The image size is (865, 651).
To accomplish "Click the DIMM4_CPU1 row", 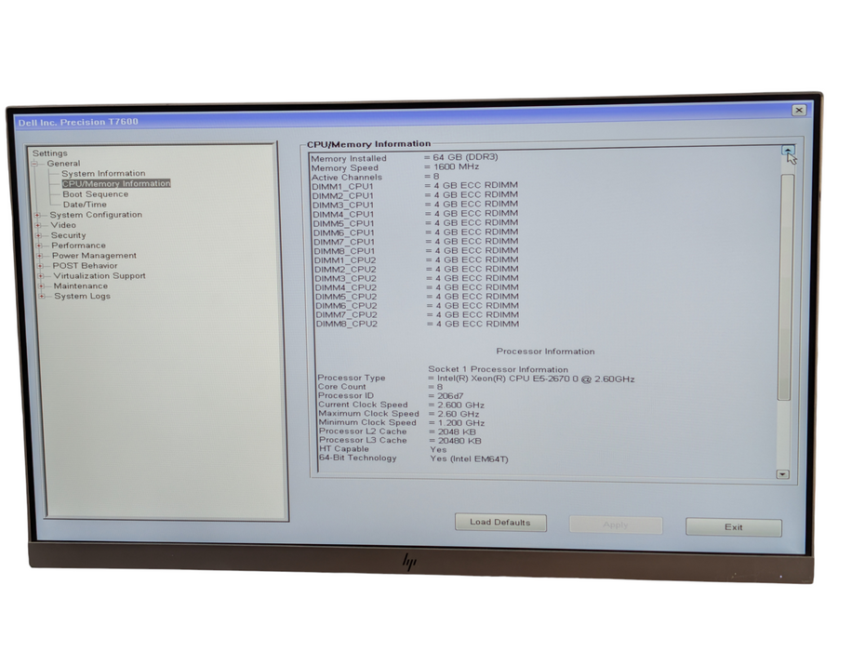I will 416,214.
